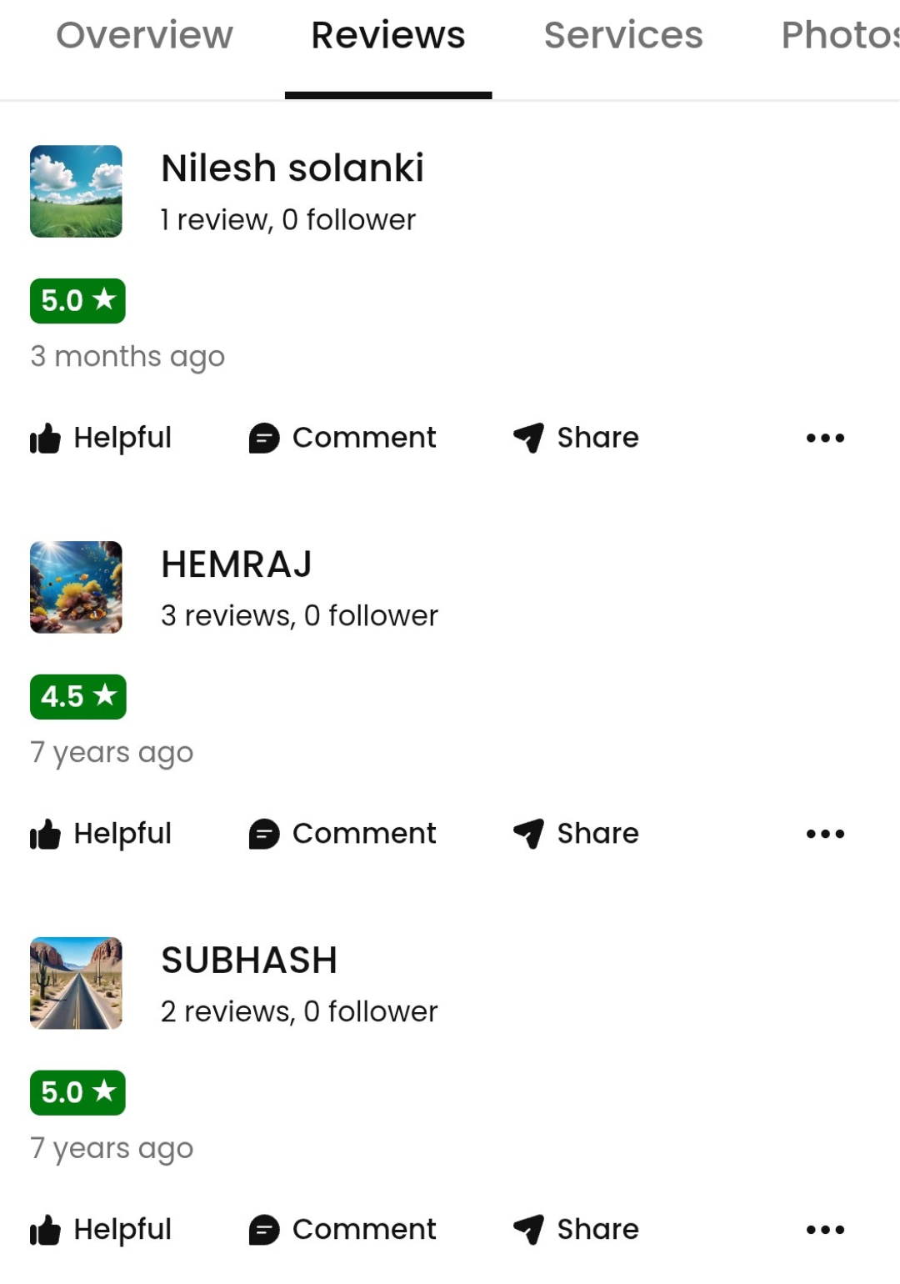Share HEMRAJ's review
Image resolution: width=900 pixels, height=1284 pixels.
576,834
